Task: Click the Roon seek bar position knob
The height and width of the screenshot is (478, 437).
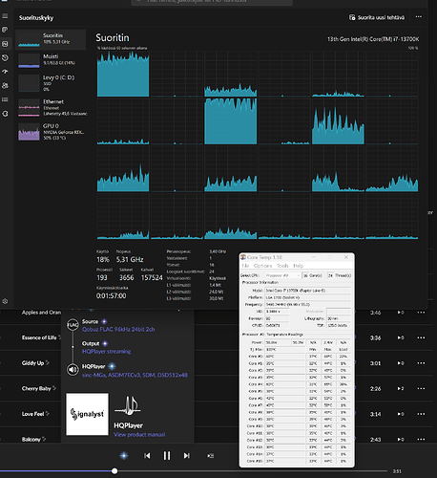Action: tap(114, 470)
